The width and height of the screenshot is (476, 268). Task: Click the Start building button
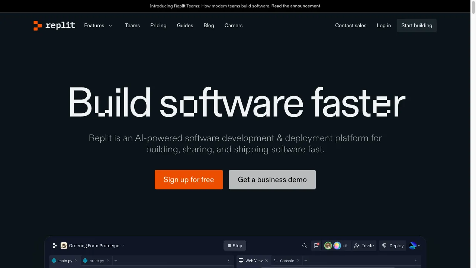pyautogui.click(x=417, y=25)
